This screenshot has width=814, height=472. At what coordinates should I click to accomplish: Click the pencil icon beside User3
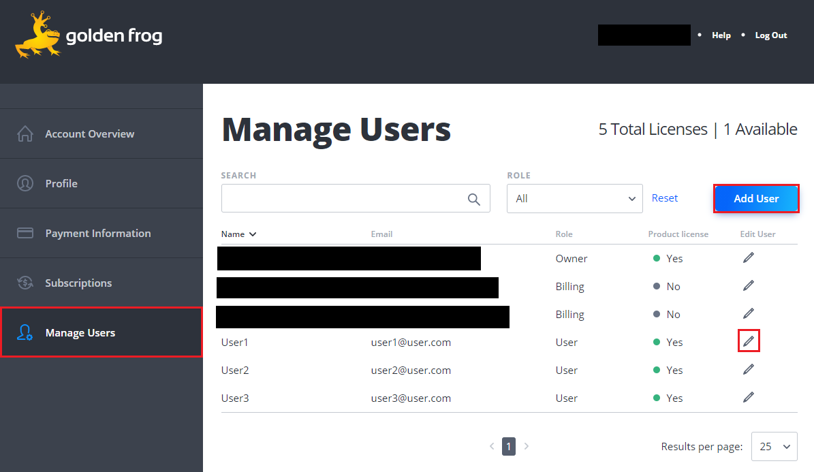tap(748, 397)
